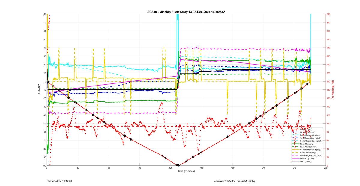Click left y-axis tick label '80'
Screen dimensions: 360x186
click(x=44, y=14)
